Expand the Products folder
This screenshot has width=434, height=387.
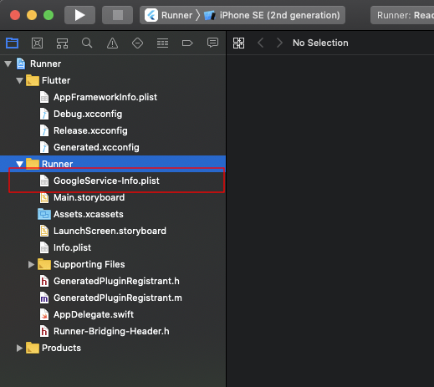click(x=19, y=348)
